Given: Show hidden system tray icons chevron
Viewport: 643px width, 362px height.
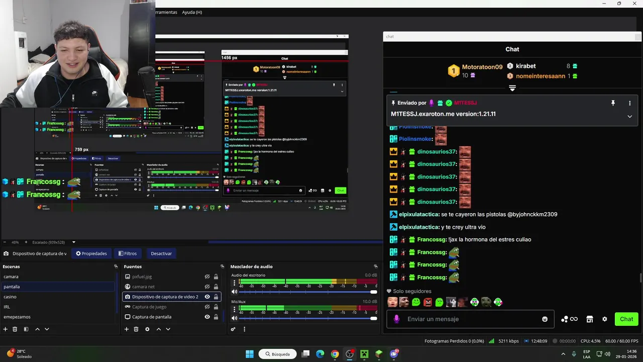Looking at the screenshot, I should tap(563, 354).
